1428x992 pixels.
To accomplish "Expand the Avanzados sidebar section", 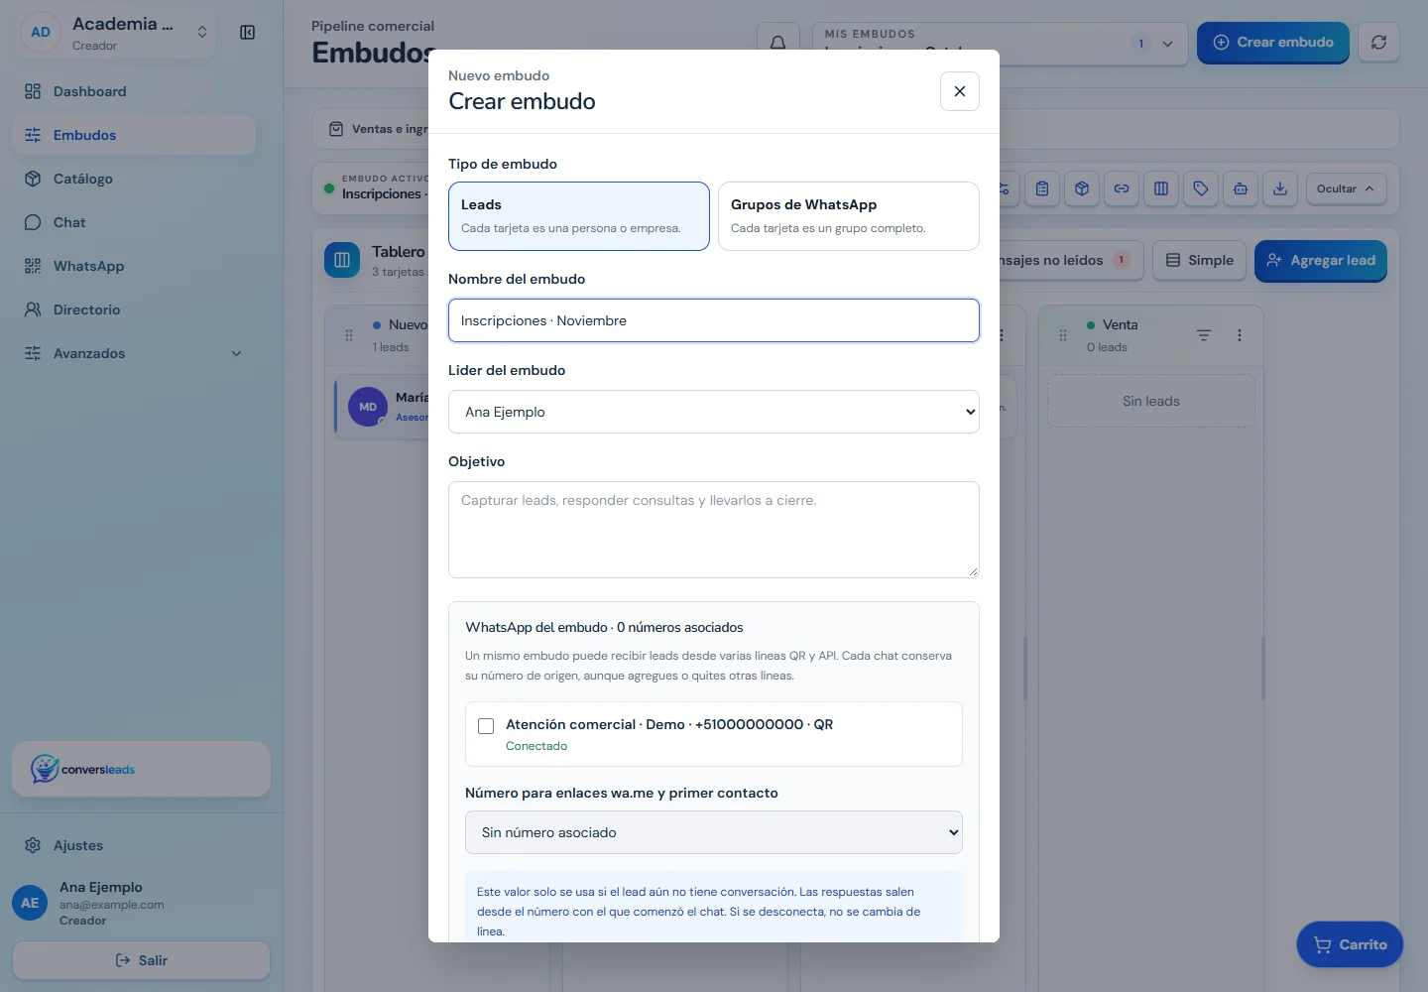I will tap(134, 353).
